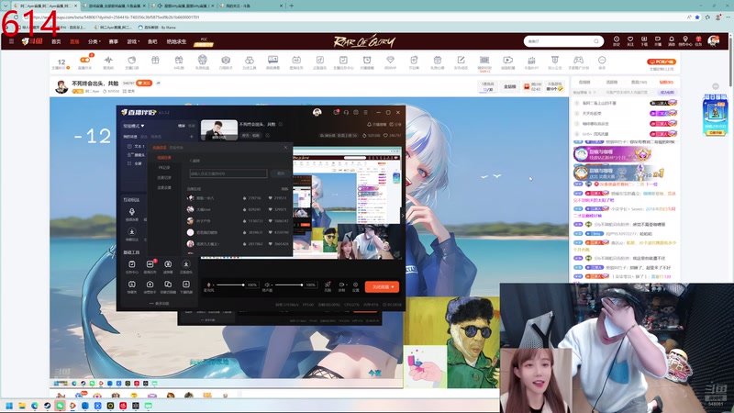The height and width of the screenshot is (413, 734).
Task: Open the Windows Start button
Action: (x=8, y=406)
